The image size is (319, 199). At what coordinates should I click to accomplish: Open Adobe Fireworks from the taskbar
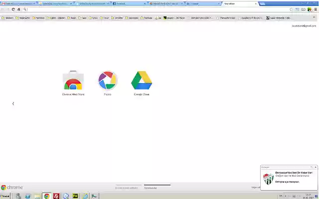click(x=75, y=196)
